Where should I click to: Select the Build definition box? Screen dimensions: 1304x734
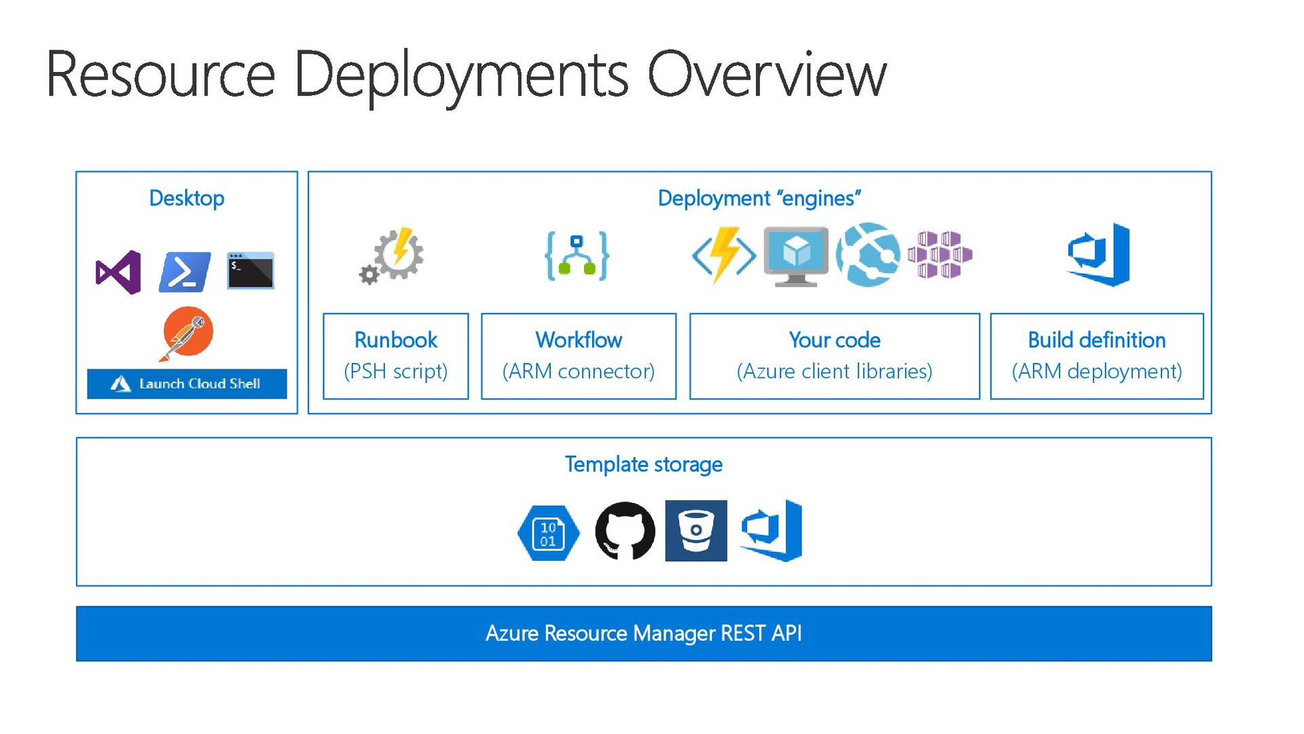click(1097, 356)
